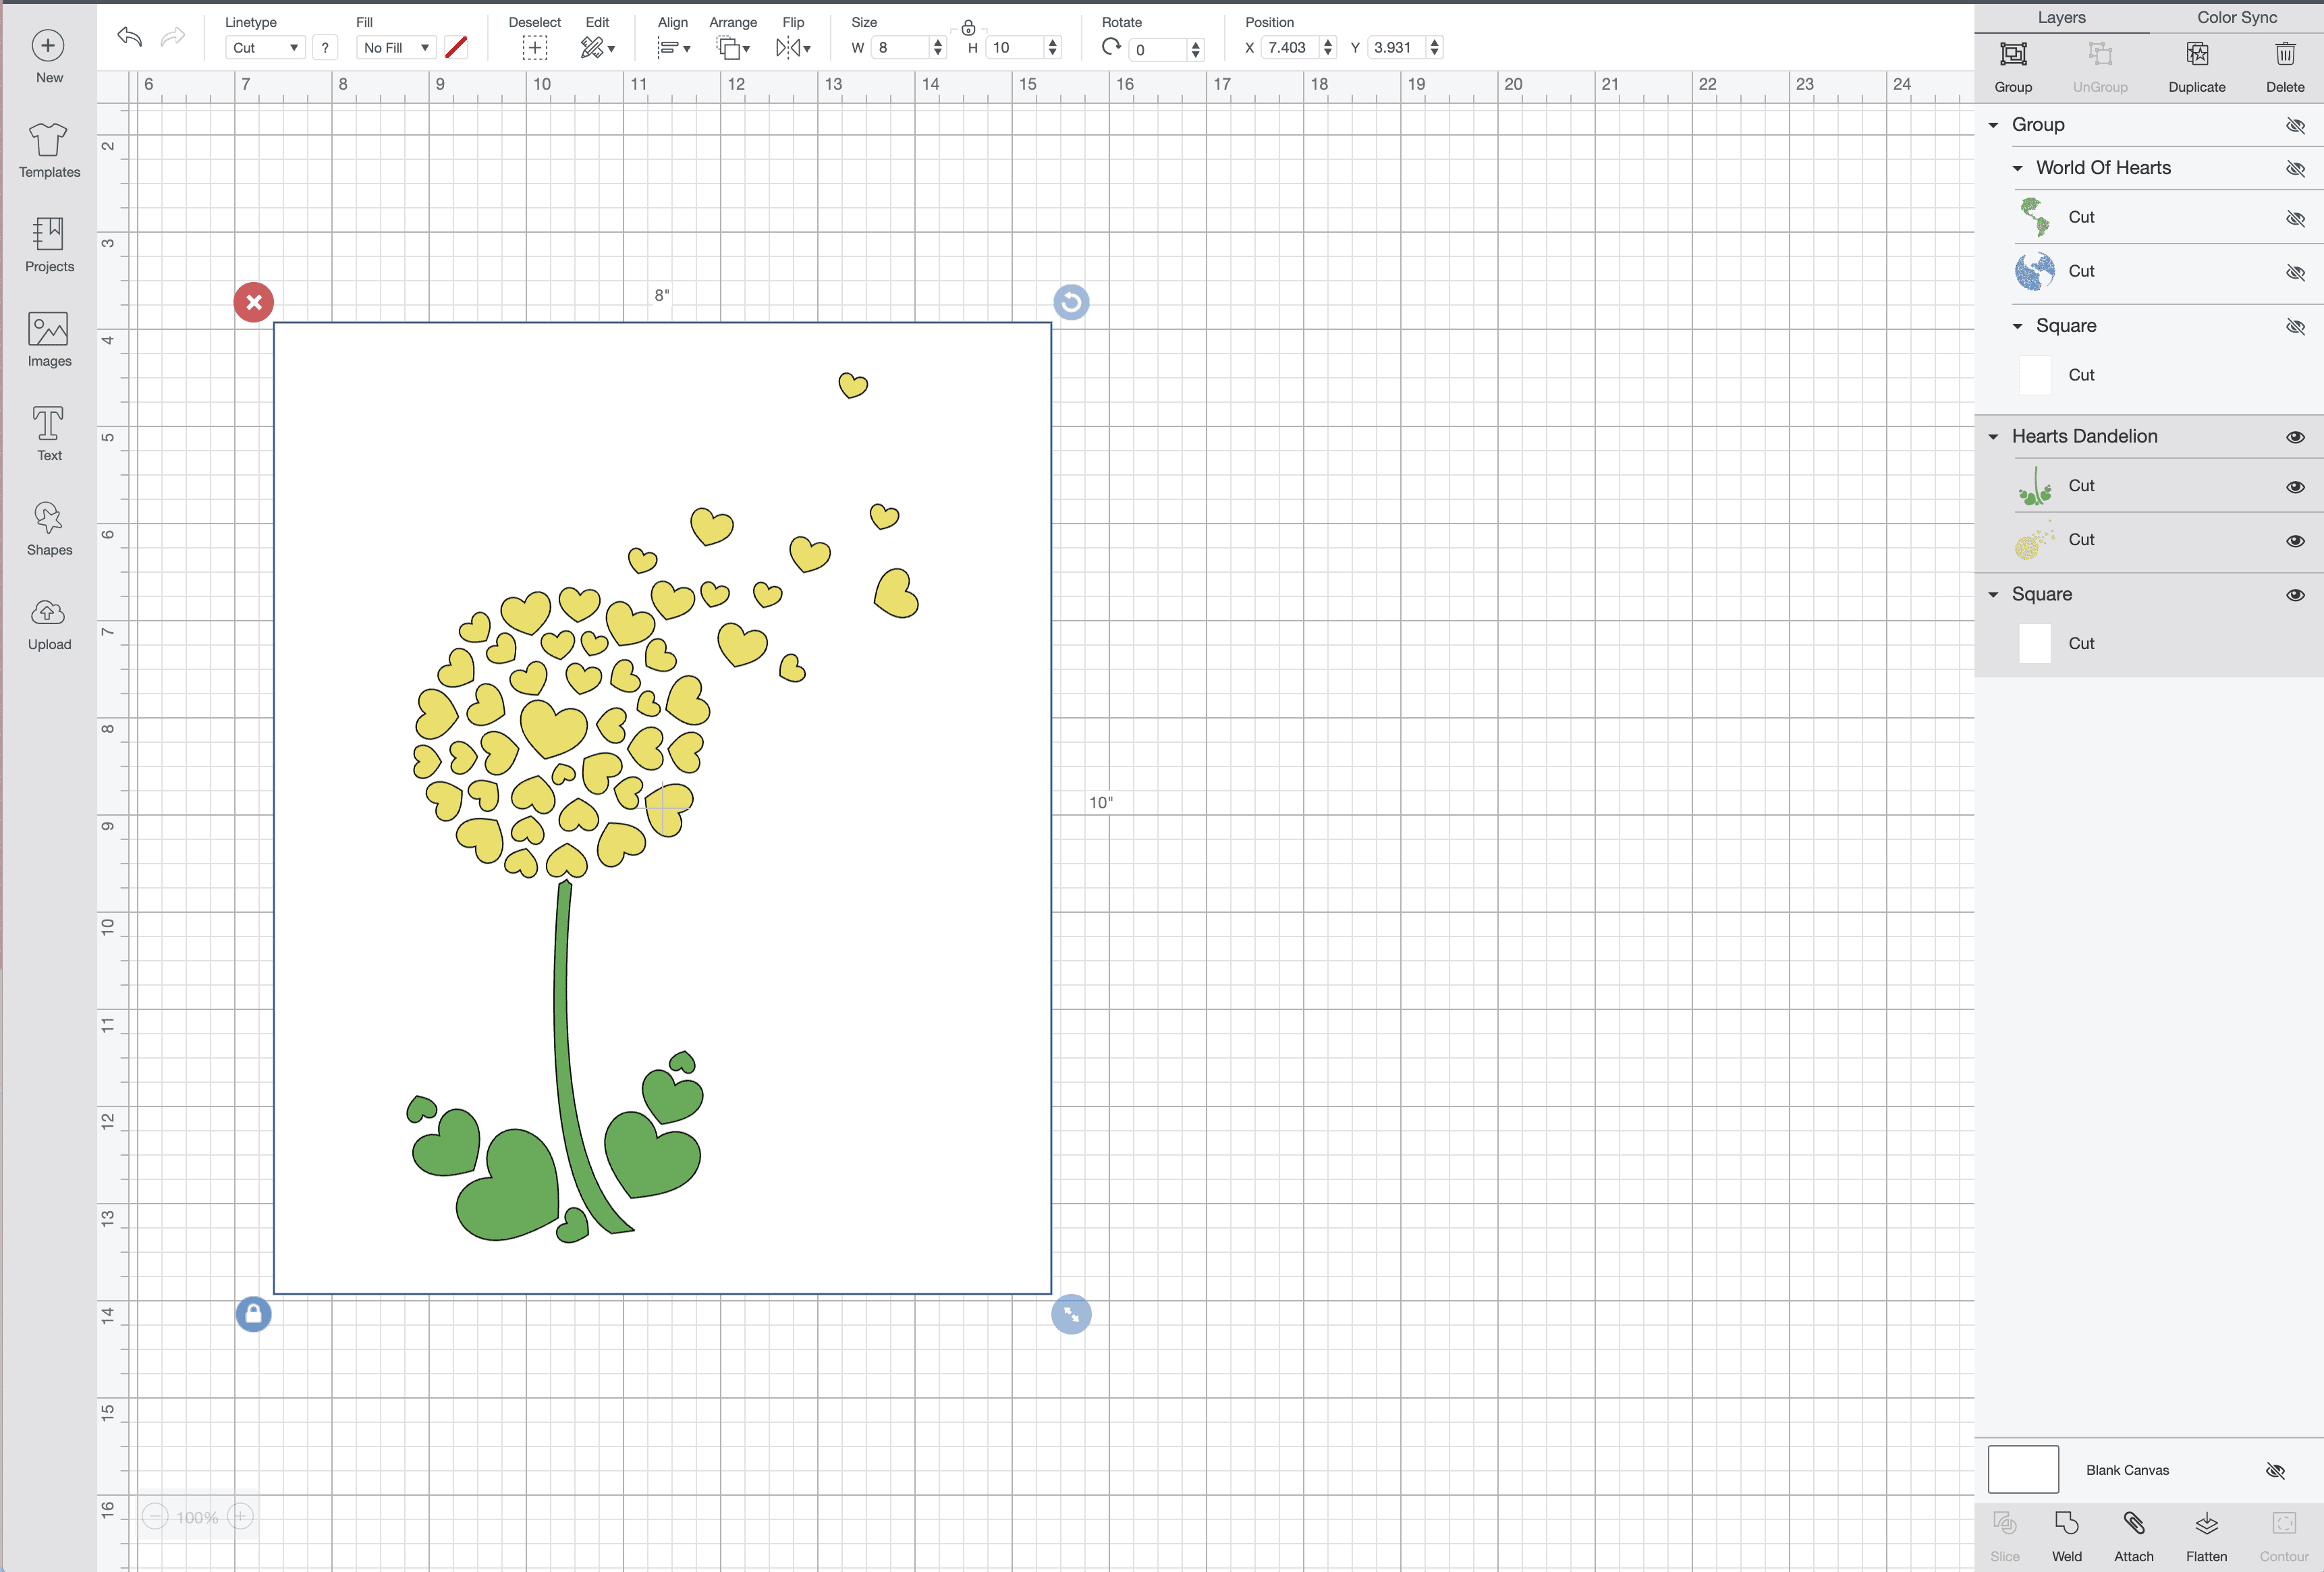Show the World Of Hearts layer
This screenshot has height=1572, width=2324.
2295,168
